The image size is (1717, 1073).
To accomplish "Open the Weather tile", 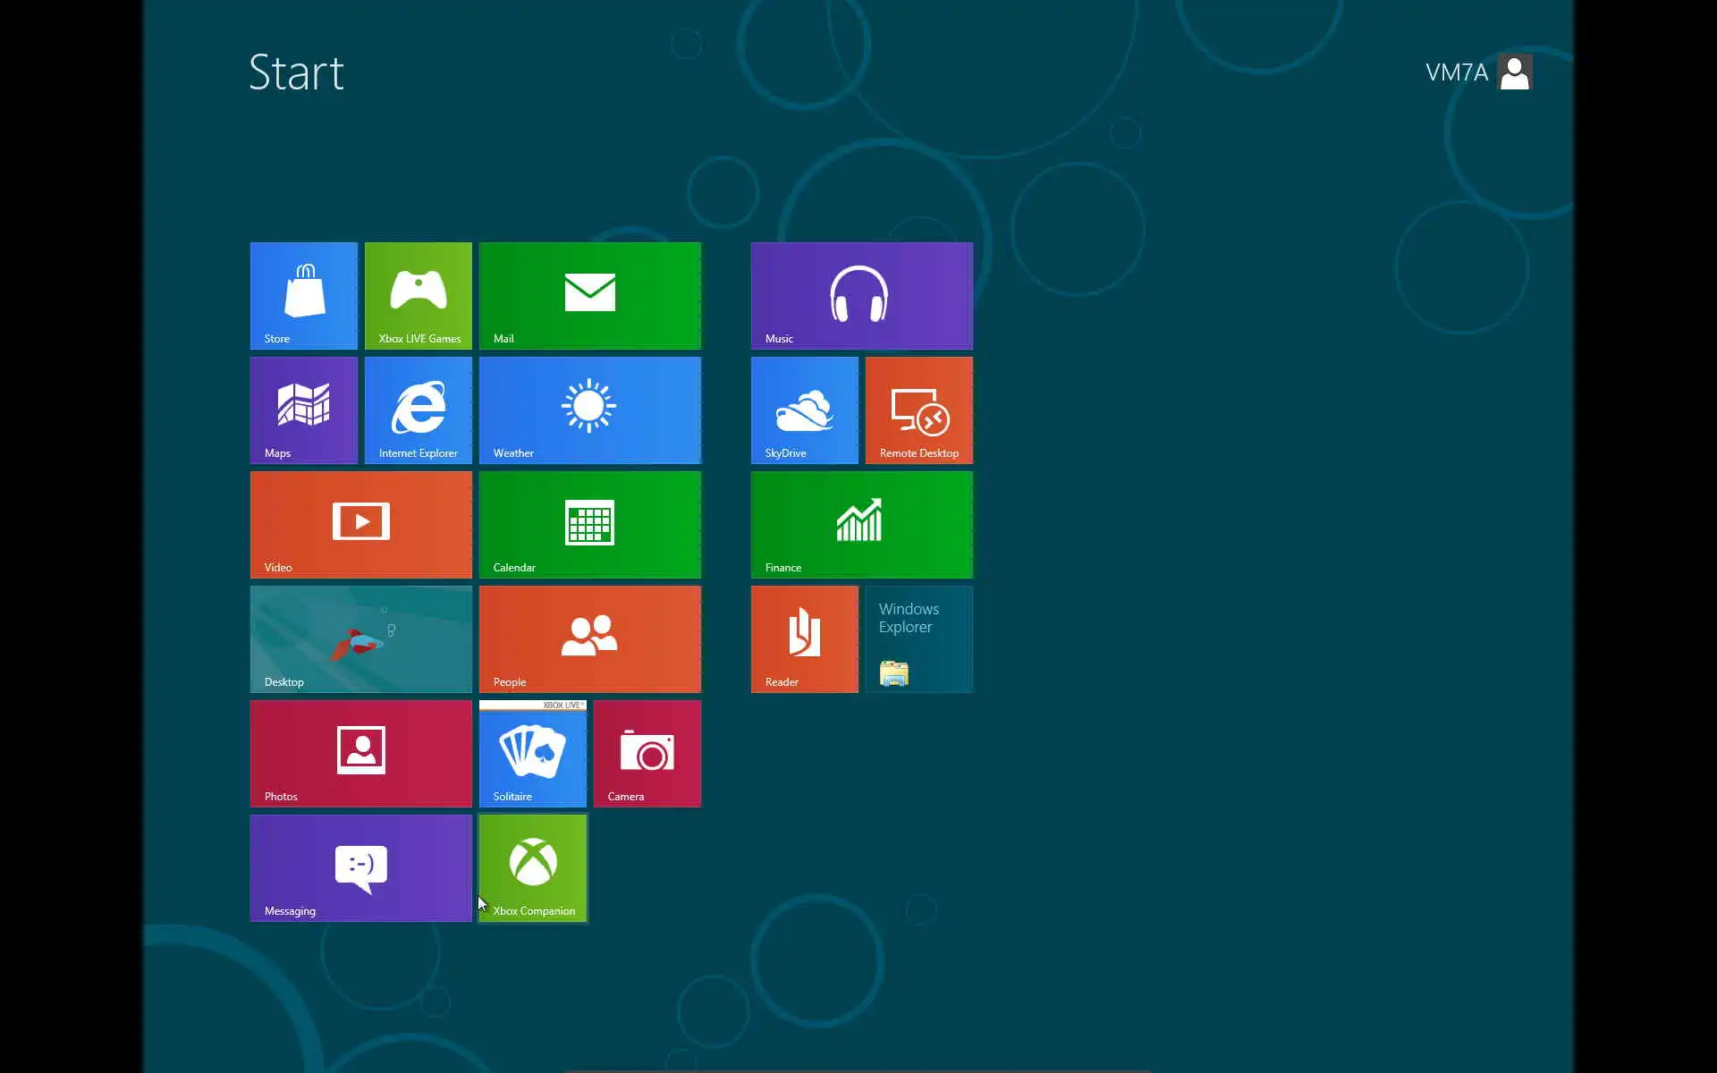I will point(589,410).
